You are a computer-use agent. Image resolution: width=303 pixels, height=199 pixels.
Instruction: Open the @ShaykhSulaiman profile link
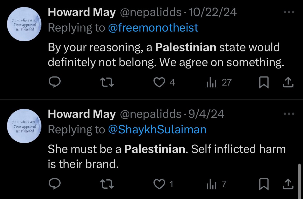157,129
